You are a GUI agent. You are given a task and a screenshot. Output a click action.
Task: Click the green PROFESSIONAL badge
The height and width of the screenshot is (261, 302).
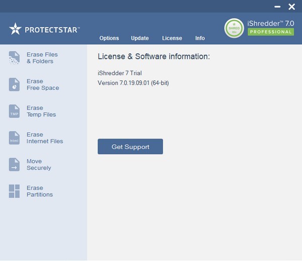271,32
